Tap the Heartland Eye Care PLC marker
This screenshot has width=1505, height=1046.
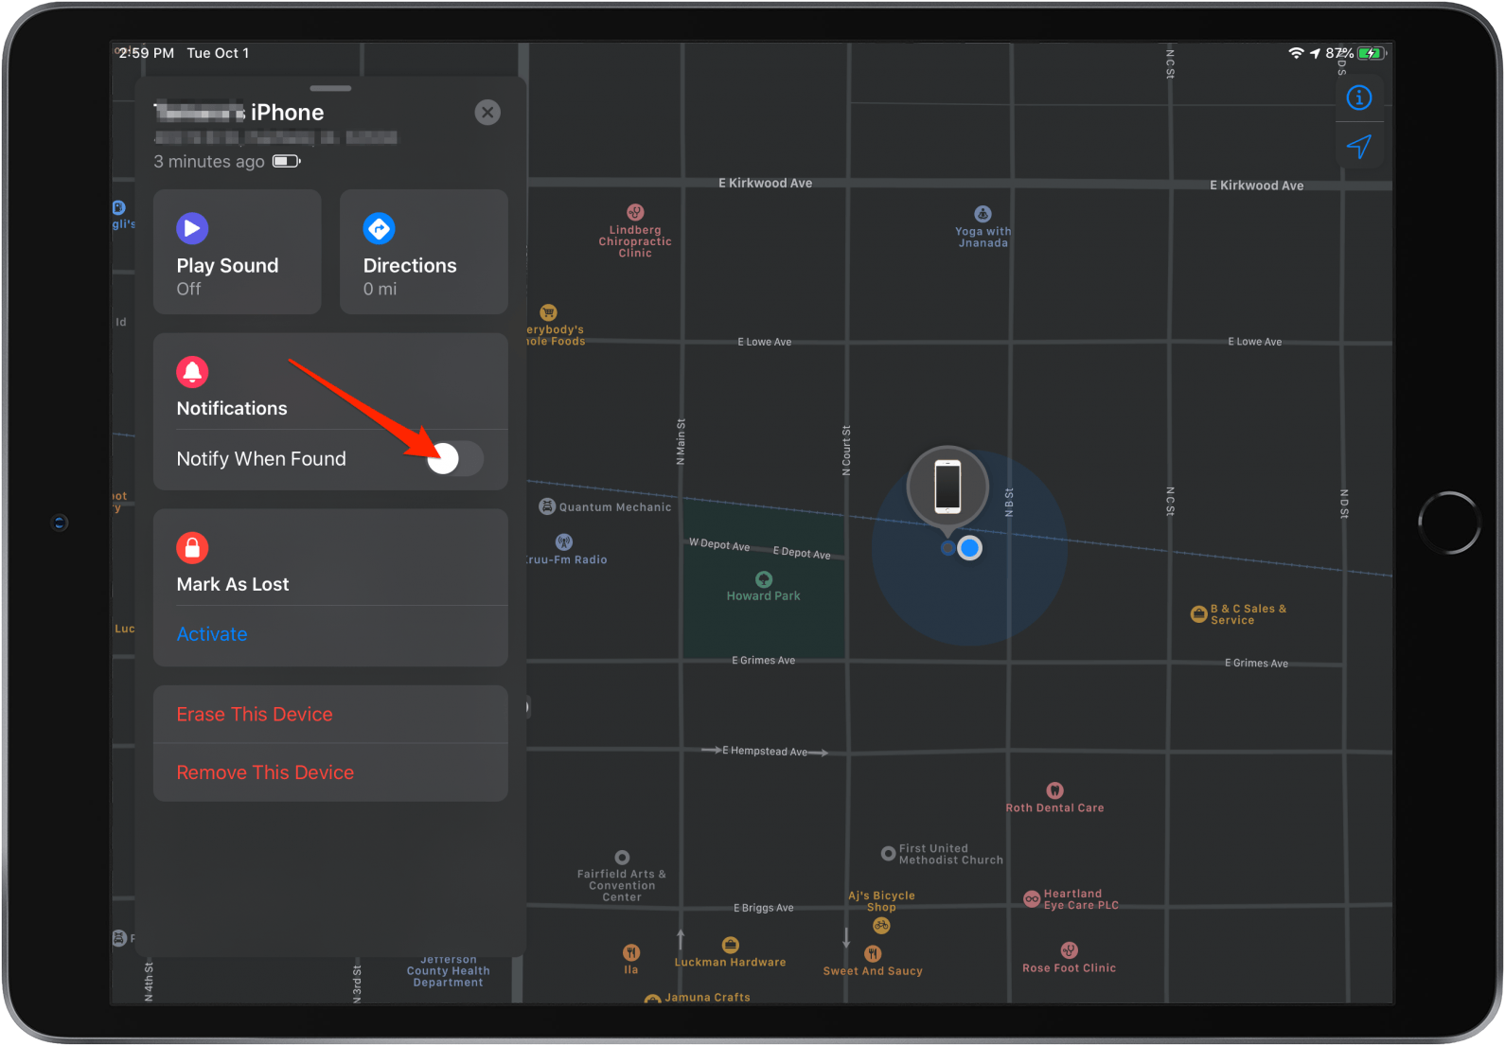coord(1032,899)
